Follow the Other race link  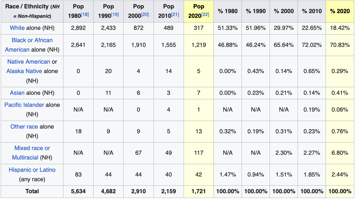(x=24, y=127)
